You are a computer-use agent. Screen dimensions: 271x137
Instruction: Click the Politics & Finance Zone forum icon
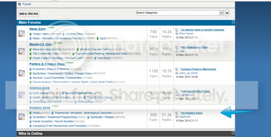click(x=22, y=73)
